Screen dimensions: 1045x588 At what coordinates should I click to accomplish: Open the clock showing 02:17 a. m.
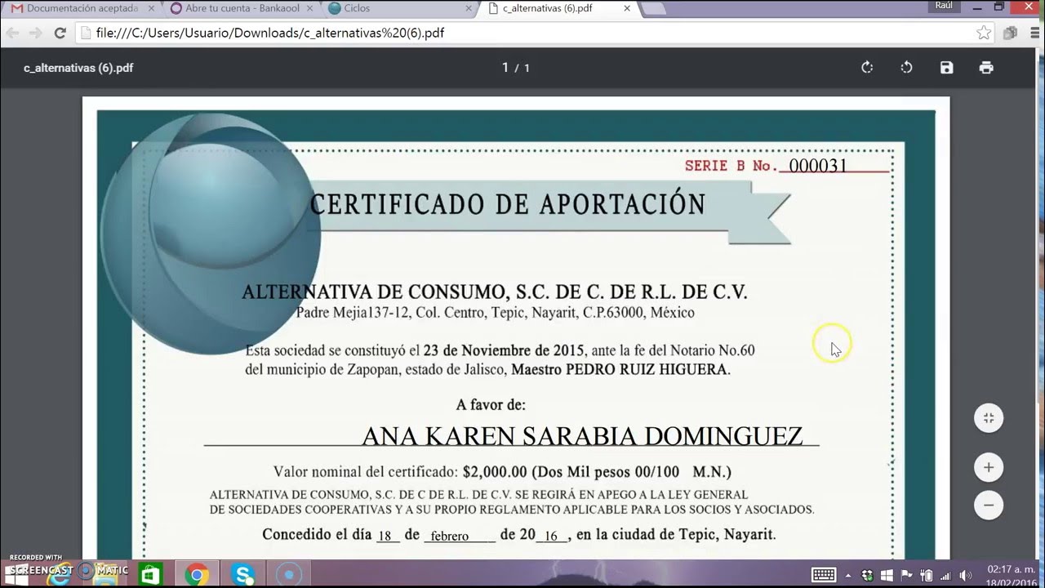pyautogui.click(x=1009, y=575)
